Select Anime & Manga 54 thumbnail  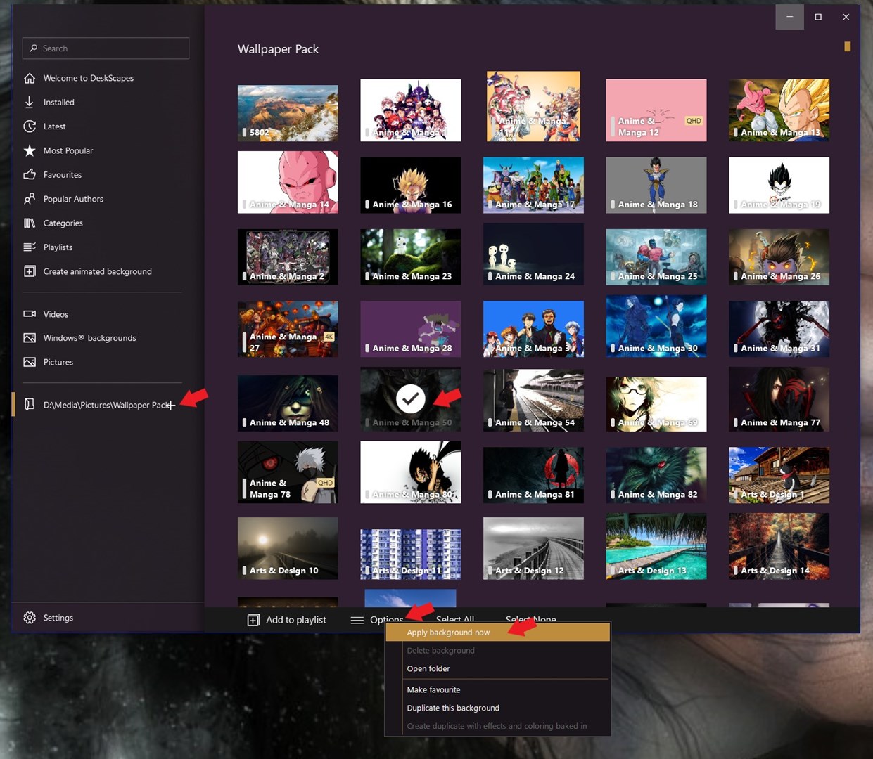tap(533, 400)
